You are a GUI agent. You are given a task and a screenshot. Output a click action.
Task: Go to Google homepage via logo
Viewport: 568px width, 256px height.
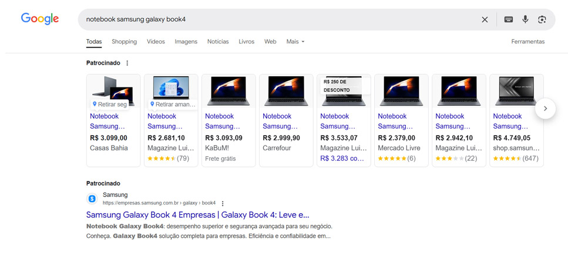40,19
